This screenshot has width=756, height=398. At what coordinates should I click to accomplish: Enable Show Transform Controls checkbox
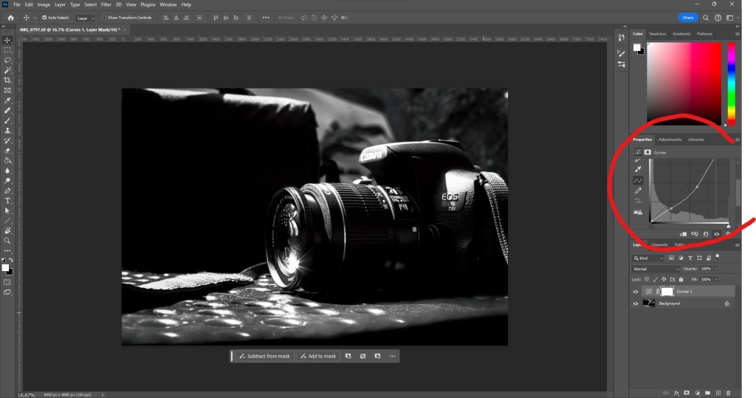point(103,17)
